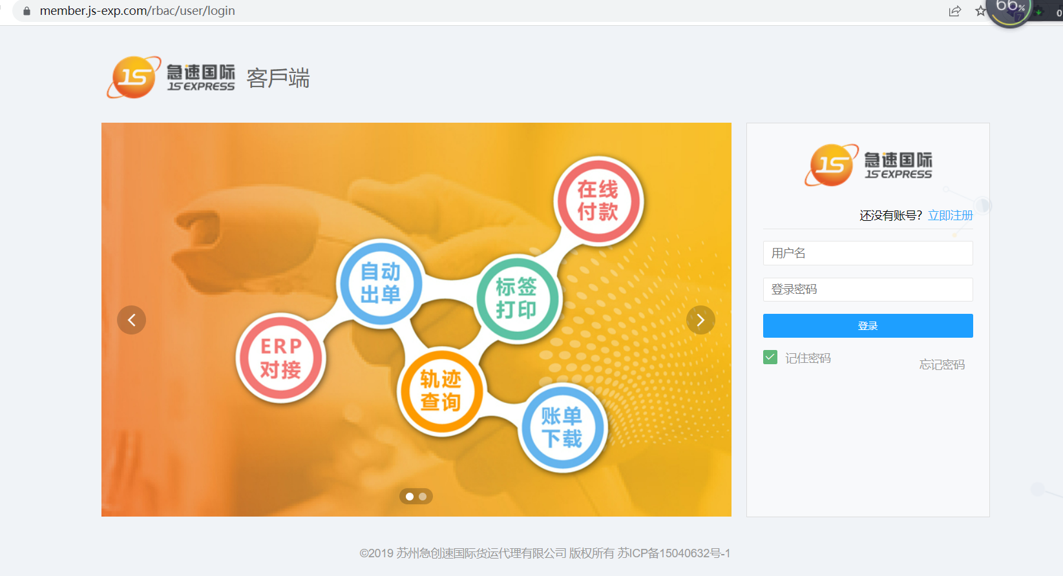This screenshot has width=1063, height=576.
Task: Advance to next carousel slide
Action: tap(700, 320)
